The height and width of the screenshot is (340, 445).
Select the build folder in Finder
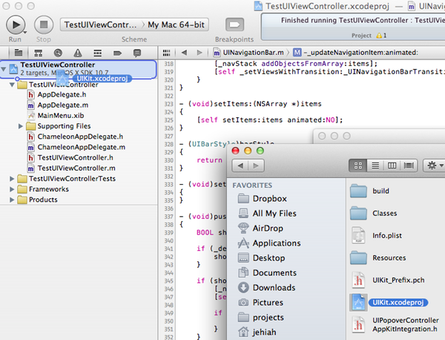click(x=369, y=191)
